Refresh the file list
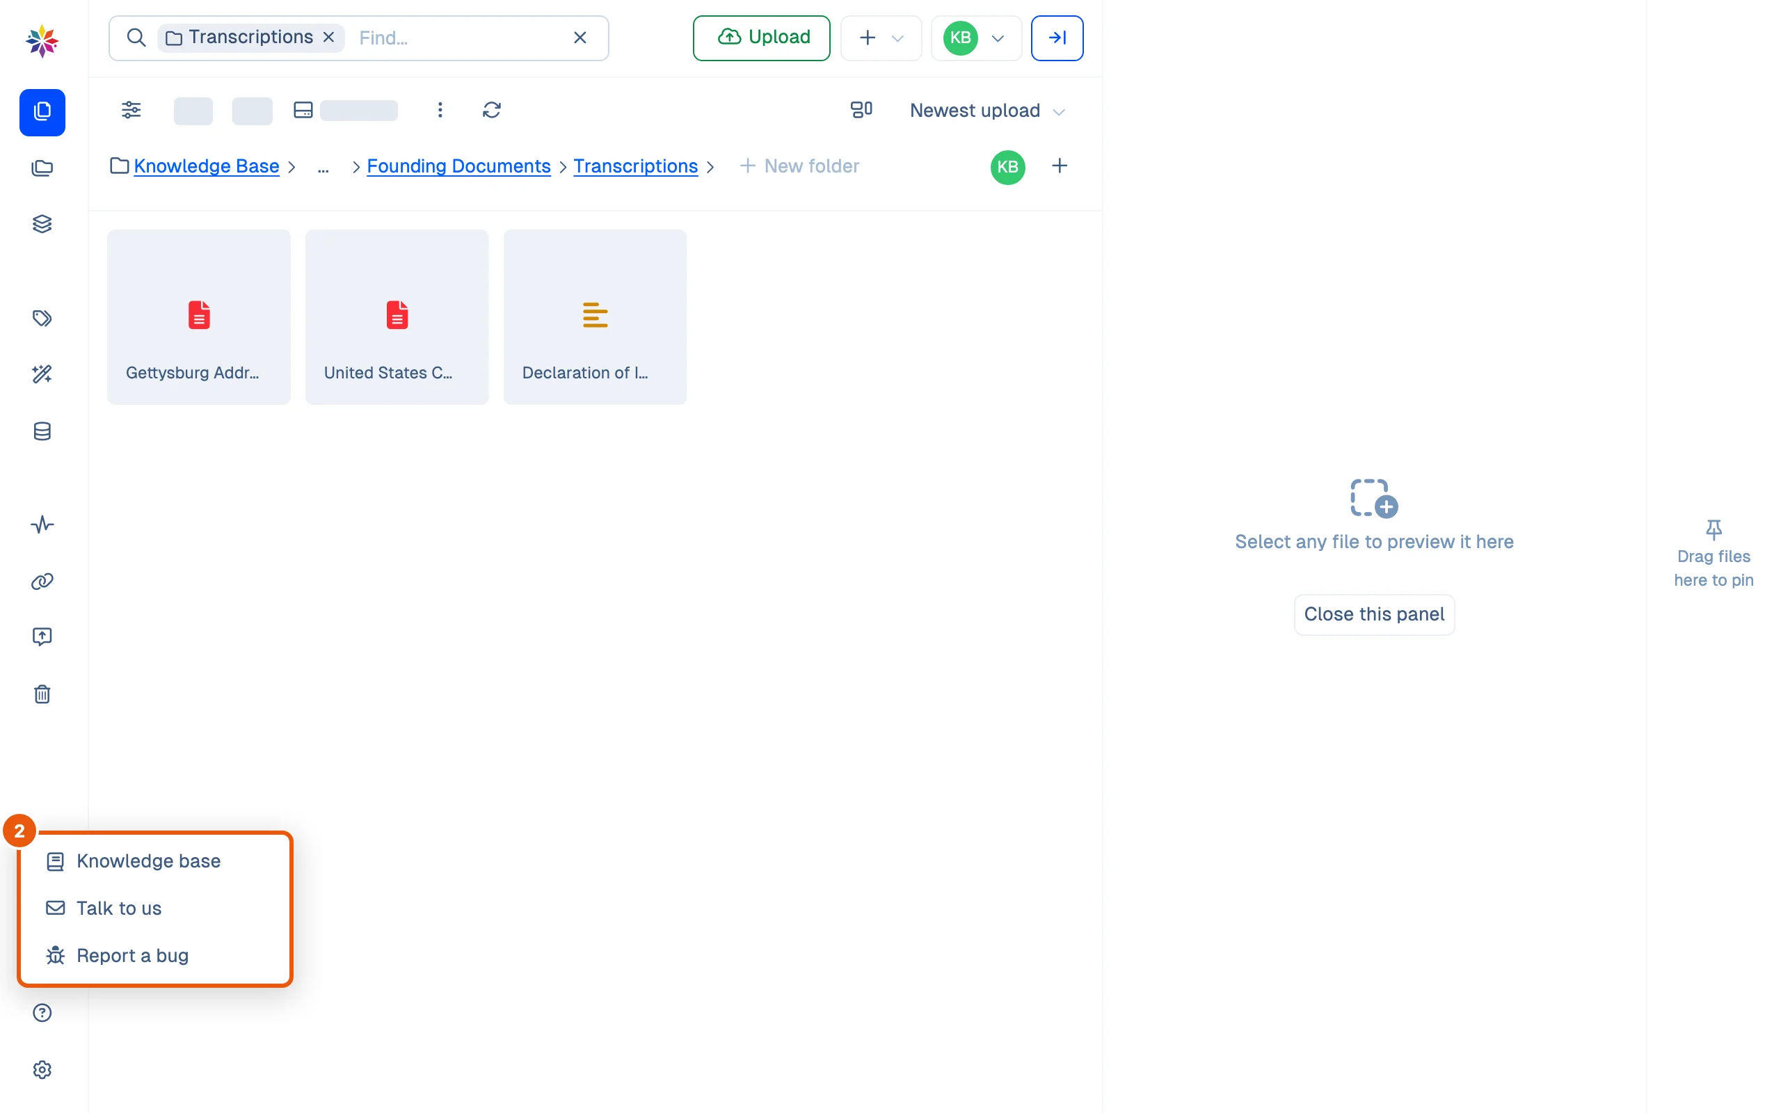The image size is (1781, 1113). [x=492, y=110]
